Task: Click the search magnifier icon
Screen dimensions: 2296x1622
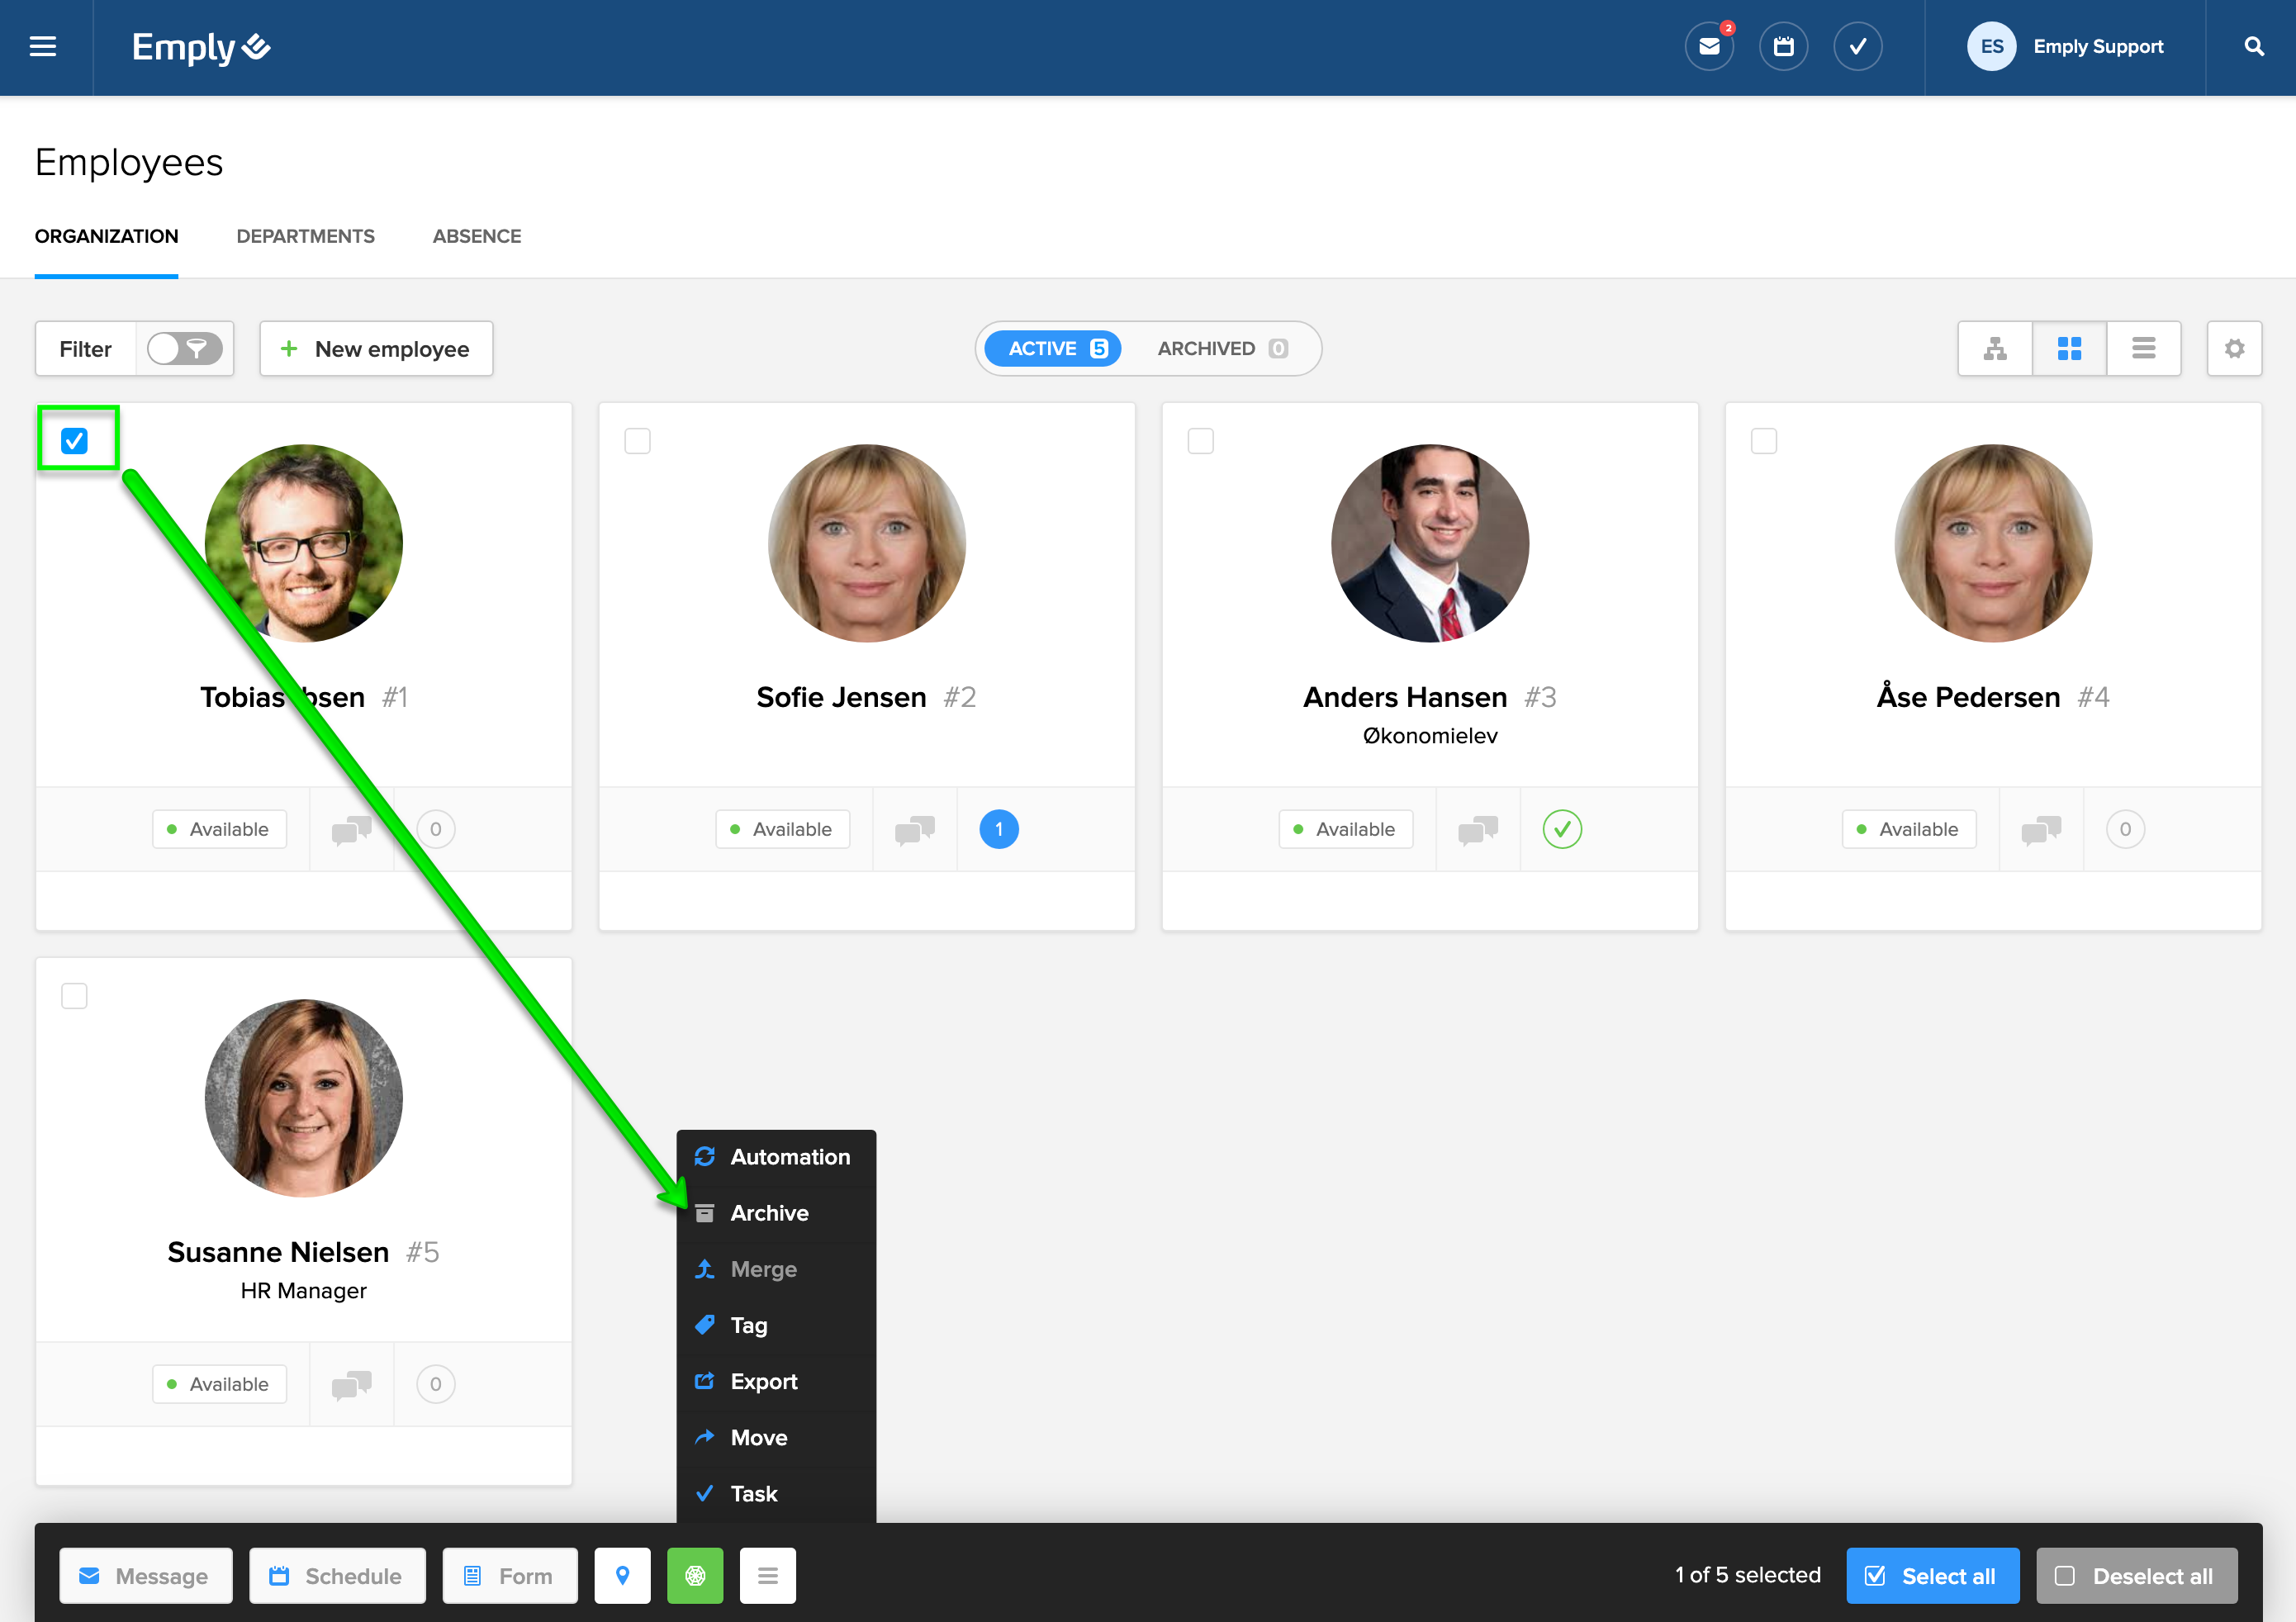Action: [x=2254, y=47]
